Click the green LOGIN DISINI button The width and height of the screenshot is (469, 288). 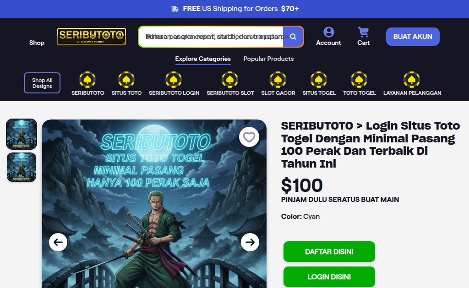329,277
